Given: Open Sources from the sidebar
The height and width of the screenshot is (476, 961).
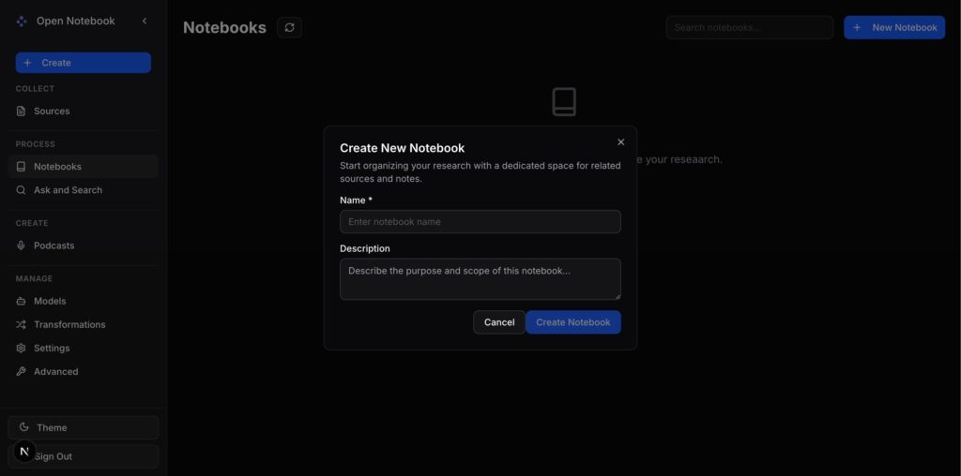Looking at the screenshot, I should tap(52, 111).
